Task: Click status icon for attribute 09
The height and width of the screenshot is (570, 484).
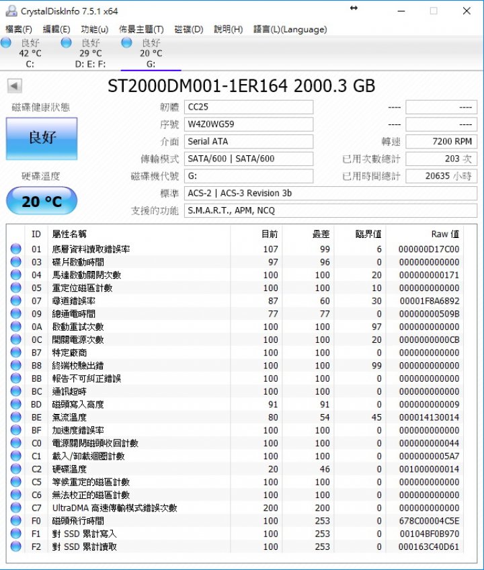Action: 15,313
